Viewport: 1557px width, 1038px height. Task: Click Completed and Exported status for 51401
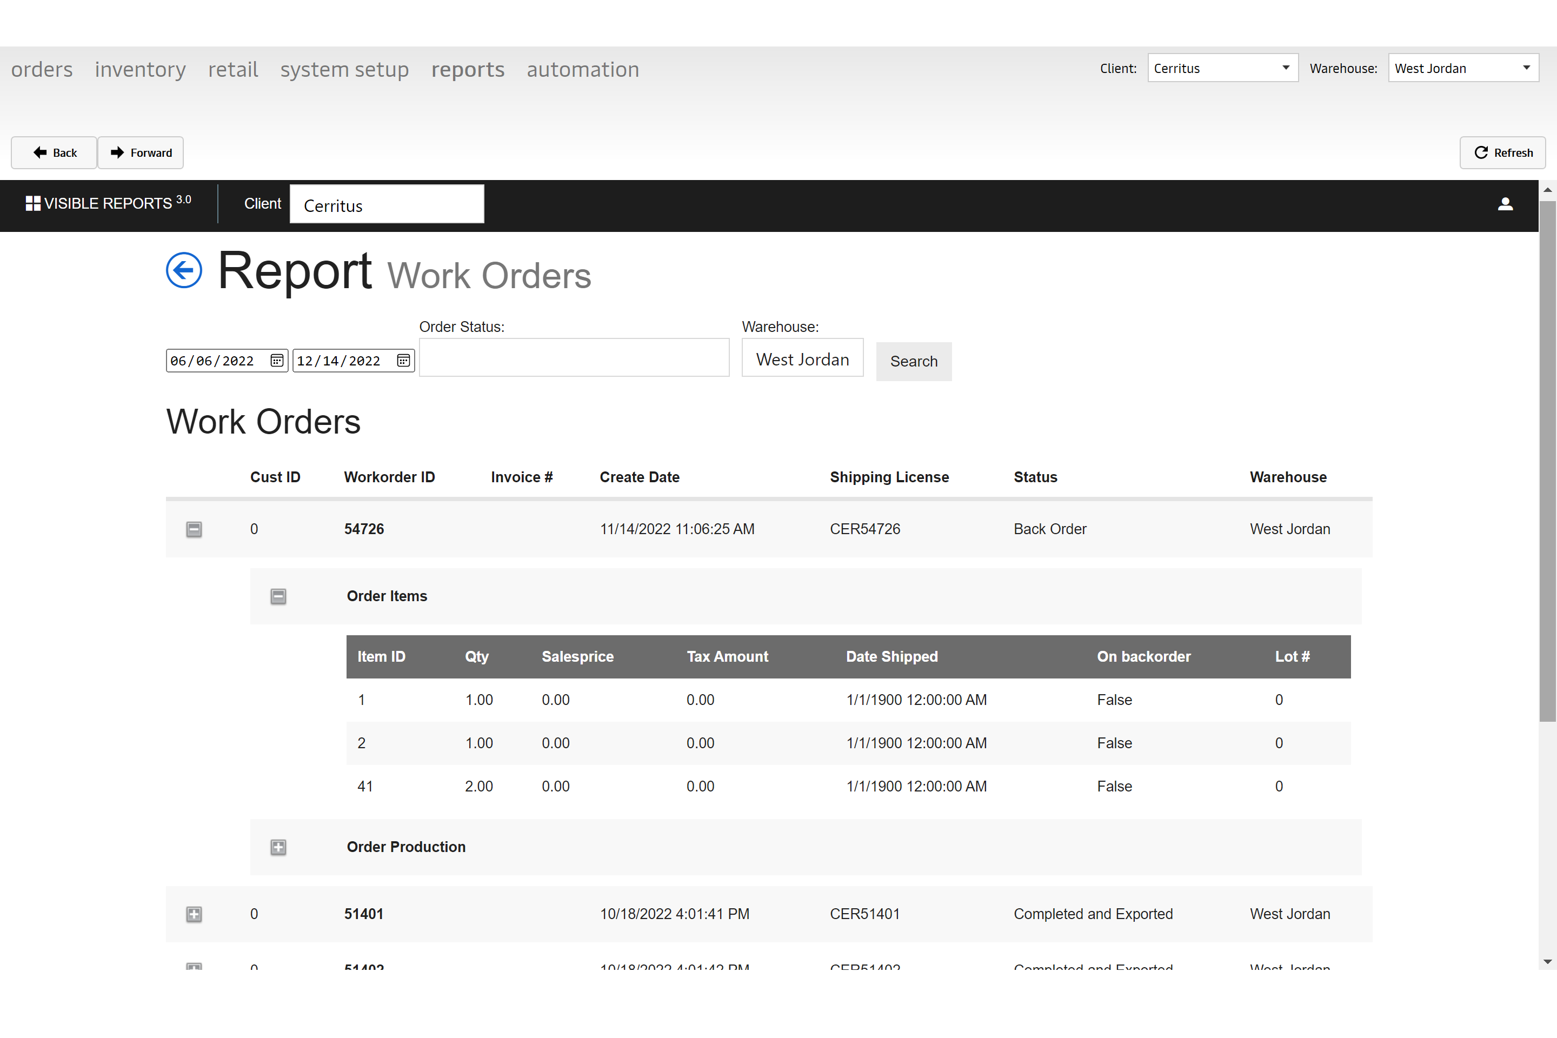click(x=1093, y=914)
